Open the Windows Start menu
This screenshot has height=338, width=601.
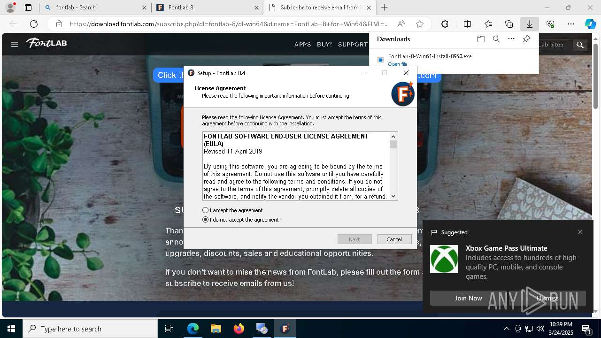coord(11,329)
